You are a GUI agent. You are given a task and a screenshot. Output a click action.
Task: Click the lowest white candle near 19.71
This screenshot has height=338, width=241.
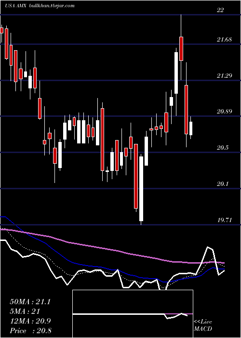pyautogui.click(x=141, y=189)
